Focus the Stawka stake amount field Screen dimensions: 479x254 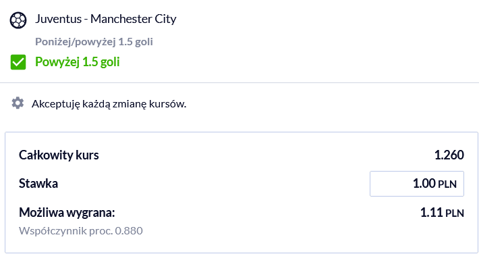[x=417, y=184]
